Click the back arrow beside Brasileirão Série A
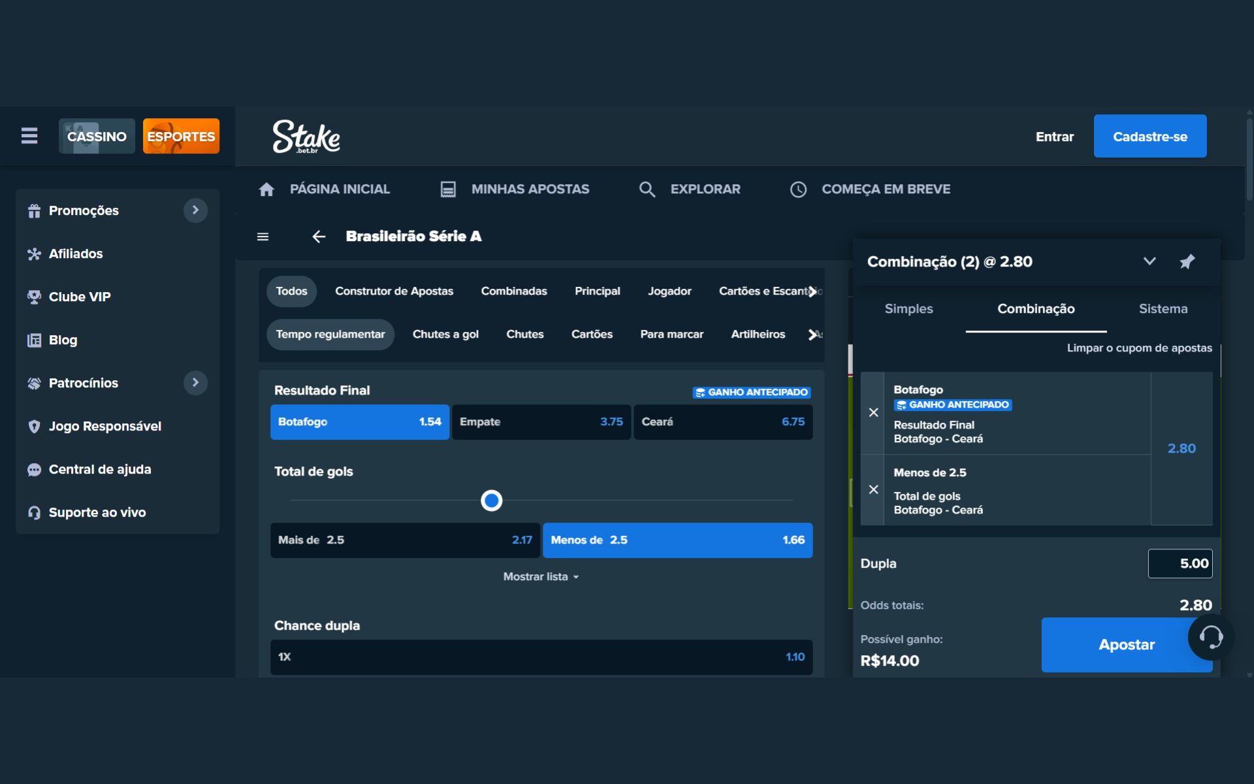Image resolution: width=1254 pixels, height=784 pixels. click(319, 237)
